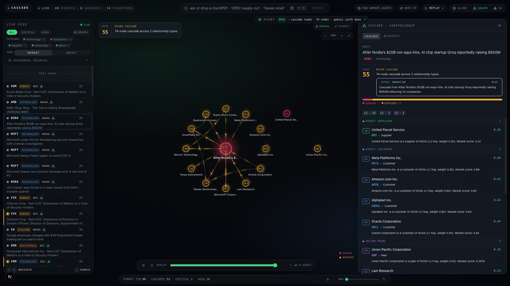Toggle the Geopolitics category filter

(x=61, y=40)
